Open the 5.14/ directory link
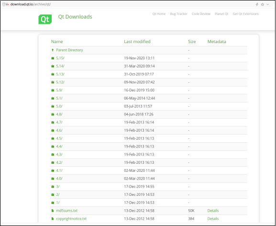The width and height of the screenshot is (276, 226). 60,66
